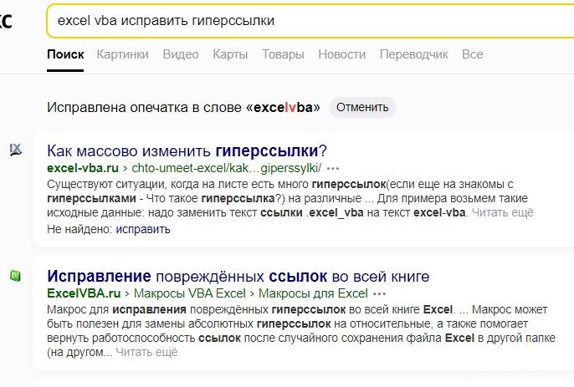This screenshot has height=387, width=574.
Task: Click the green ExcelVBA.ru site favicon
Action: [15, 276]
